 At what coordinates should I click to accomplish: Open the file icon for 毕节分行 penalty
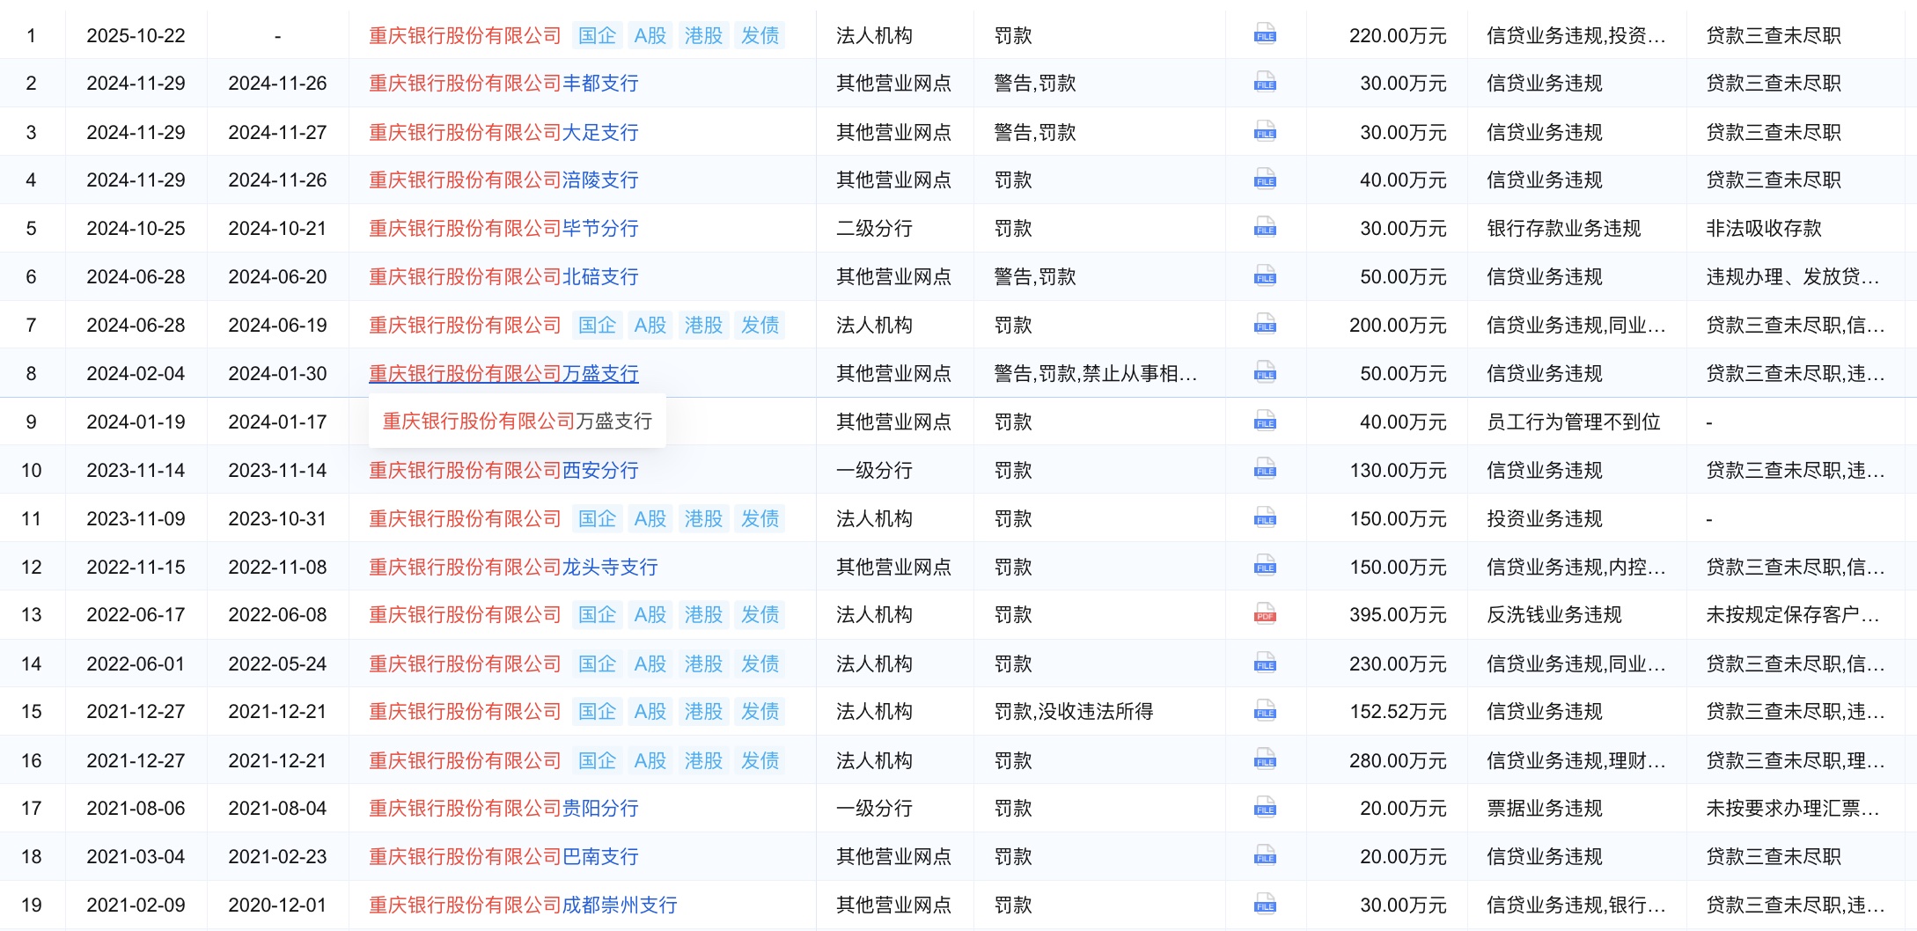(1265, 229)
